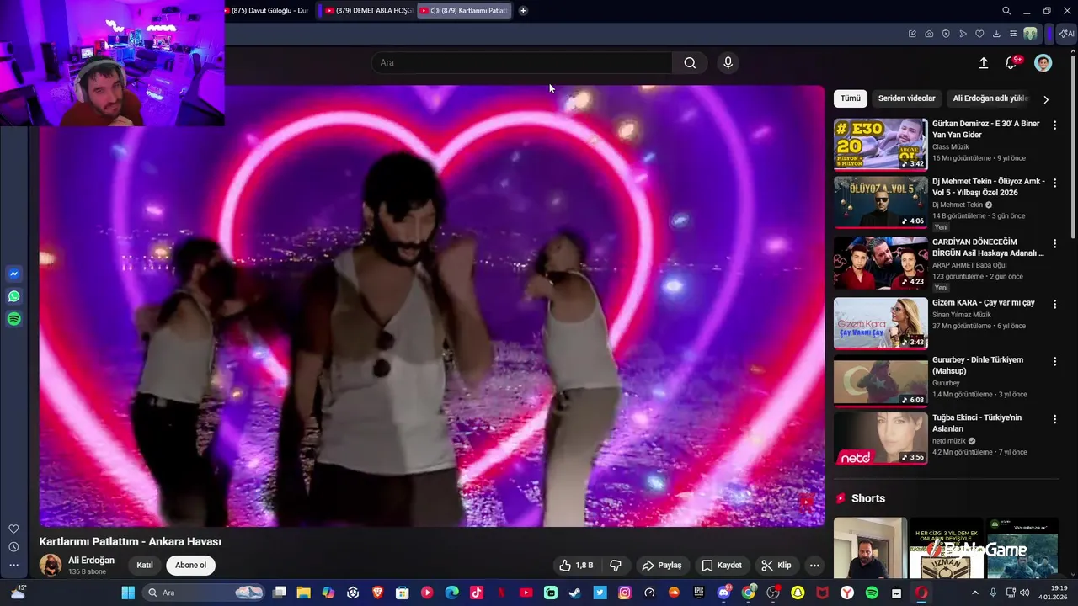The height and width of the screenshot is (606, 1078).
Task: Open Spotify from the taskbar
Action: (872, 593)
